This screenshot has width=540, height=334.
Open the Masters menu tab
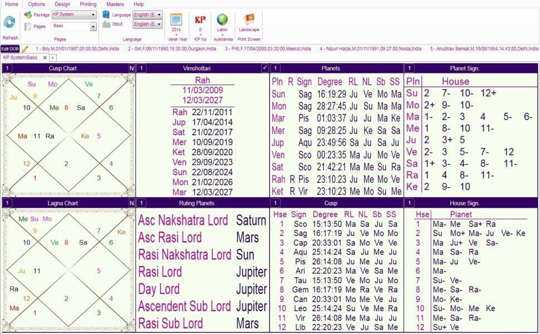[x=115, y=4]
